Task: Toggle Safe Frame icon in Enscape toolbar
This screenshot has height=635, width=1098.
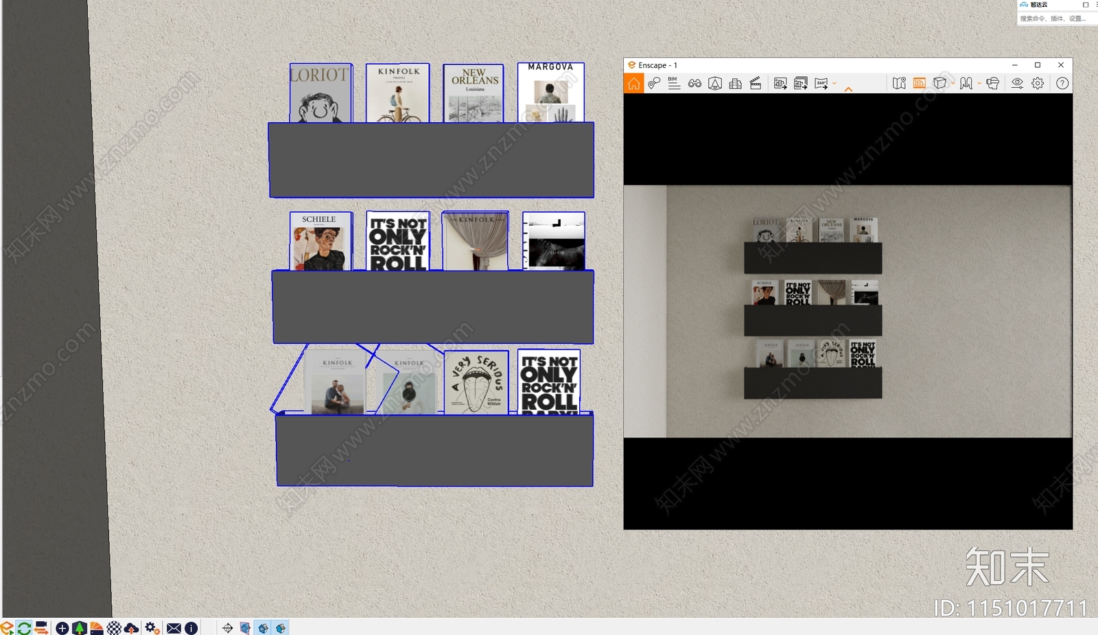Action: pos(715,83)
